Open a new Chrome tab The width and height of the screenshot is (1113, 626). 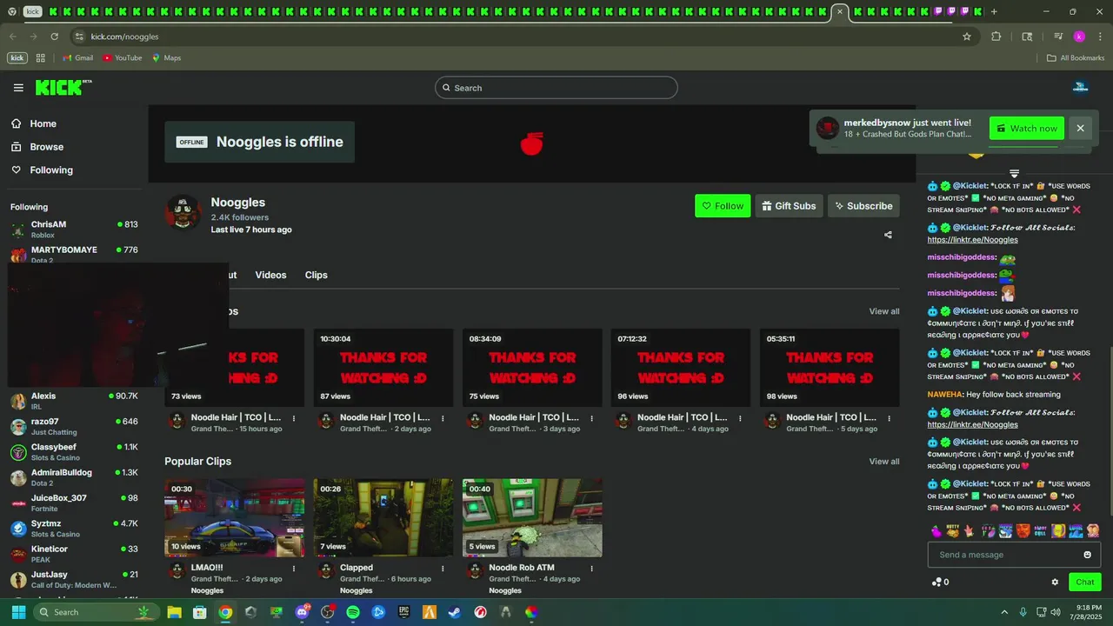click(994, 11)
